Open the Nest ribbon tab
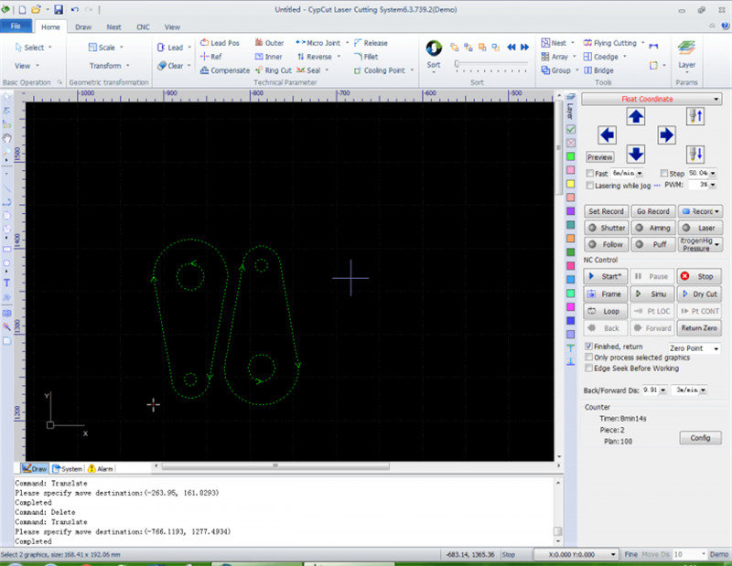The width and height of the screenshot is (732, 566). pos(113,27)
